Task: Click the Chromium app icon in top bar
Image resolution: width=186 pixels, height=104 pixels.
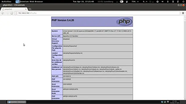Action: click(x=17, y=1)
